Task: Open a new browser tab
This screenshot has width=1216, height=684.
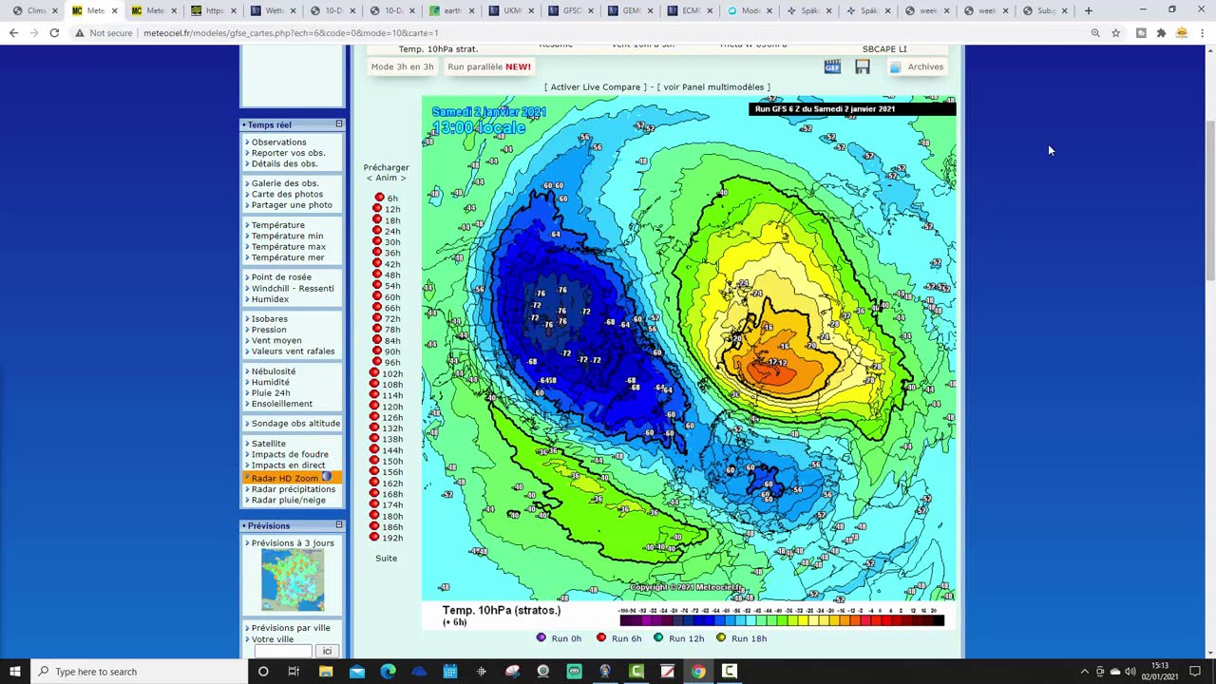Action: [1088, 10]
